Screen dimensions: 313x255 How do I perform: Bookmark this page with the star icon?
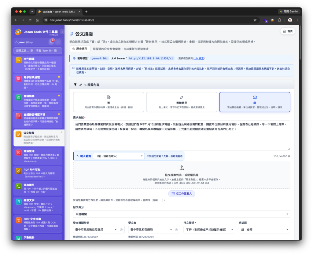pyautogui.click(x=255, y=20)
